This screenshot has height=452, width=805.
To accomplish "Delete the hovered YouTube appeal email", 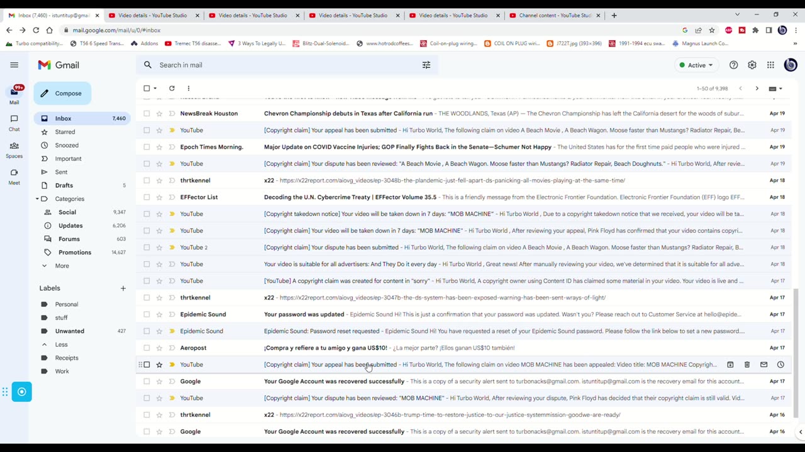I will pos(747,365).
